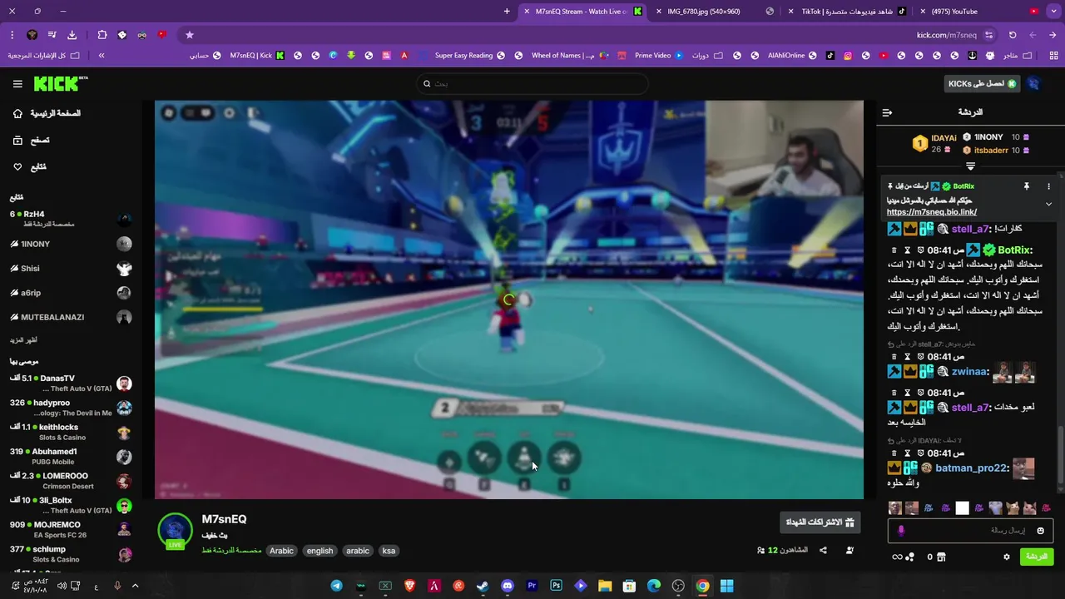Open MUTEBALANAZI channel in sidebar
This screenshot has width=1065, height=599.
tap(71, 317)
